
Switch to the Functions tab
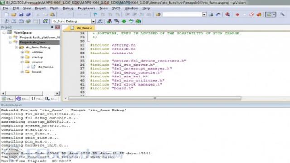pyautogui.click(x=37, y=99)
